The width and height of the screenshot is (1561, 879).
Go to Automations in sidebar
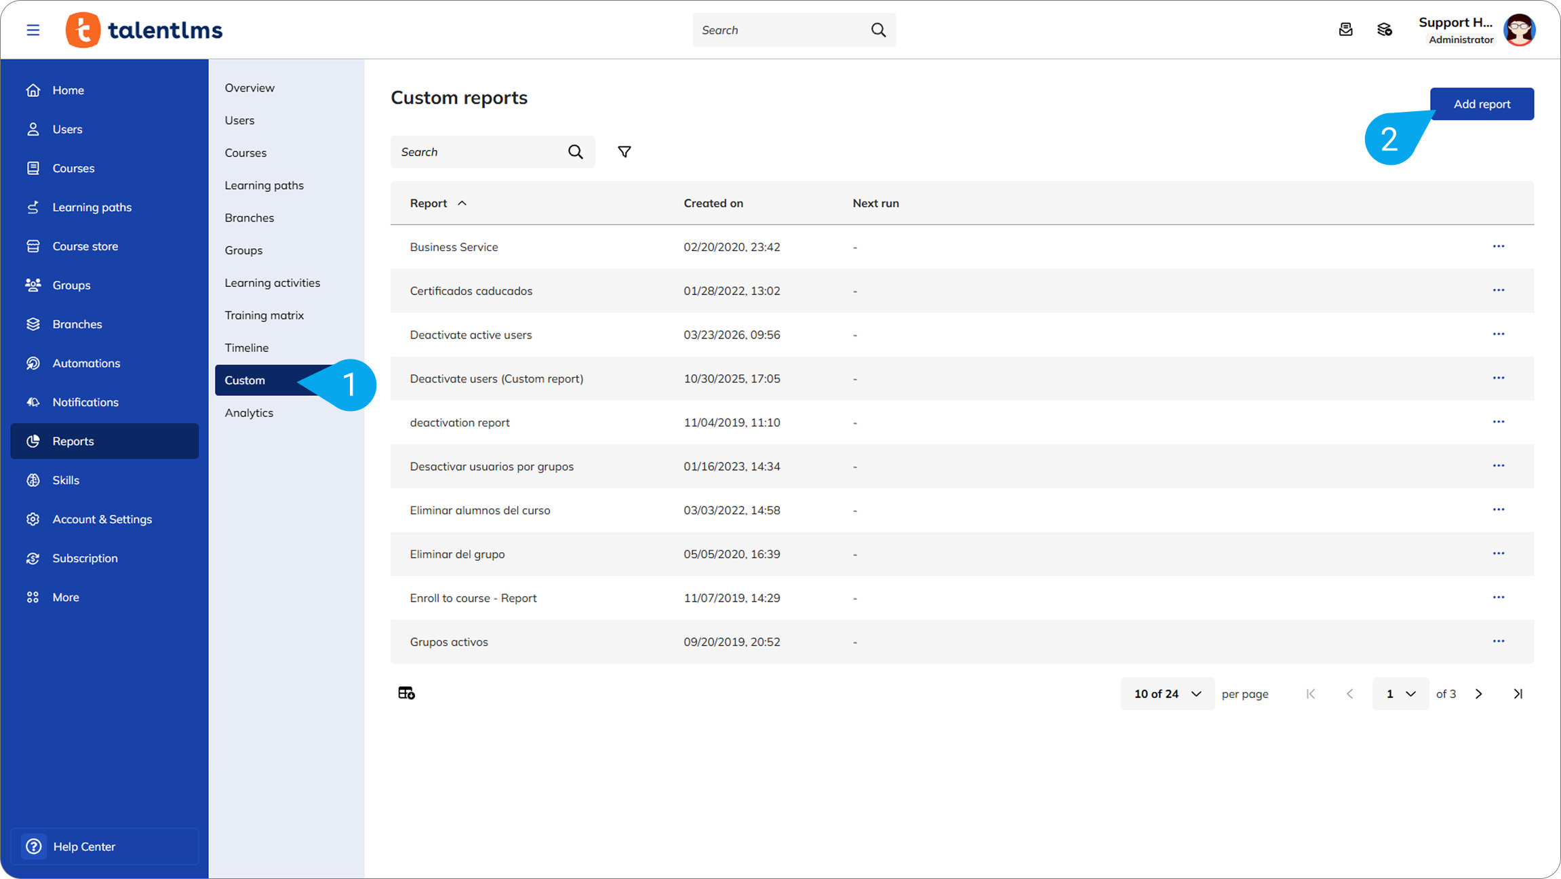pyautogui.click(x=86, y=363)
